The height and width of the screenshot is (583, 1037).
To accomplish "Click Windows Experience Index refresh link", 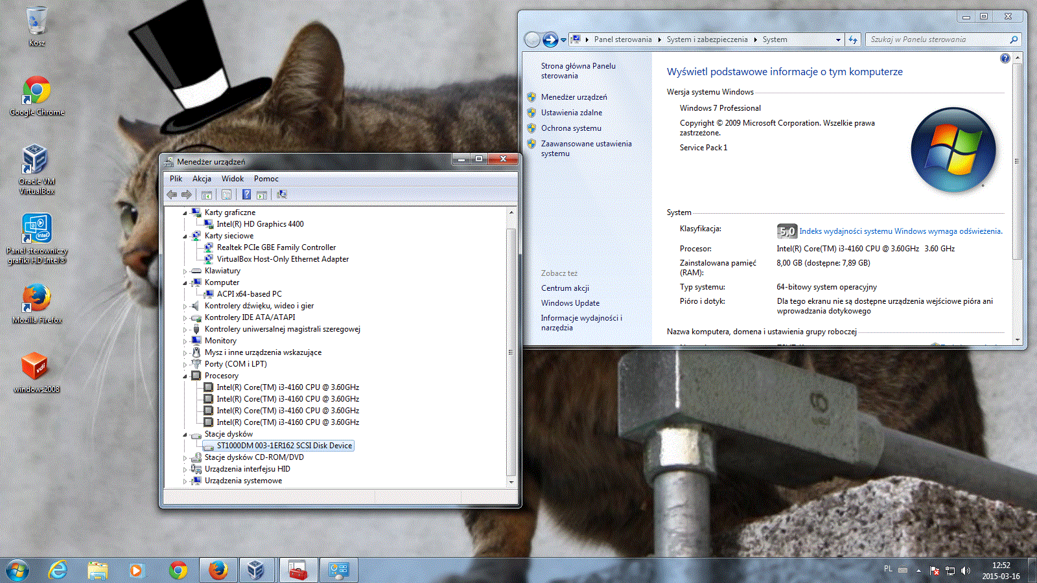I will pos(900,231).
